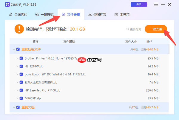Close the C盘助手 window
This screenshot has height=120, width=179.
(x=170, y=4)
